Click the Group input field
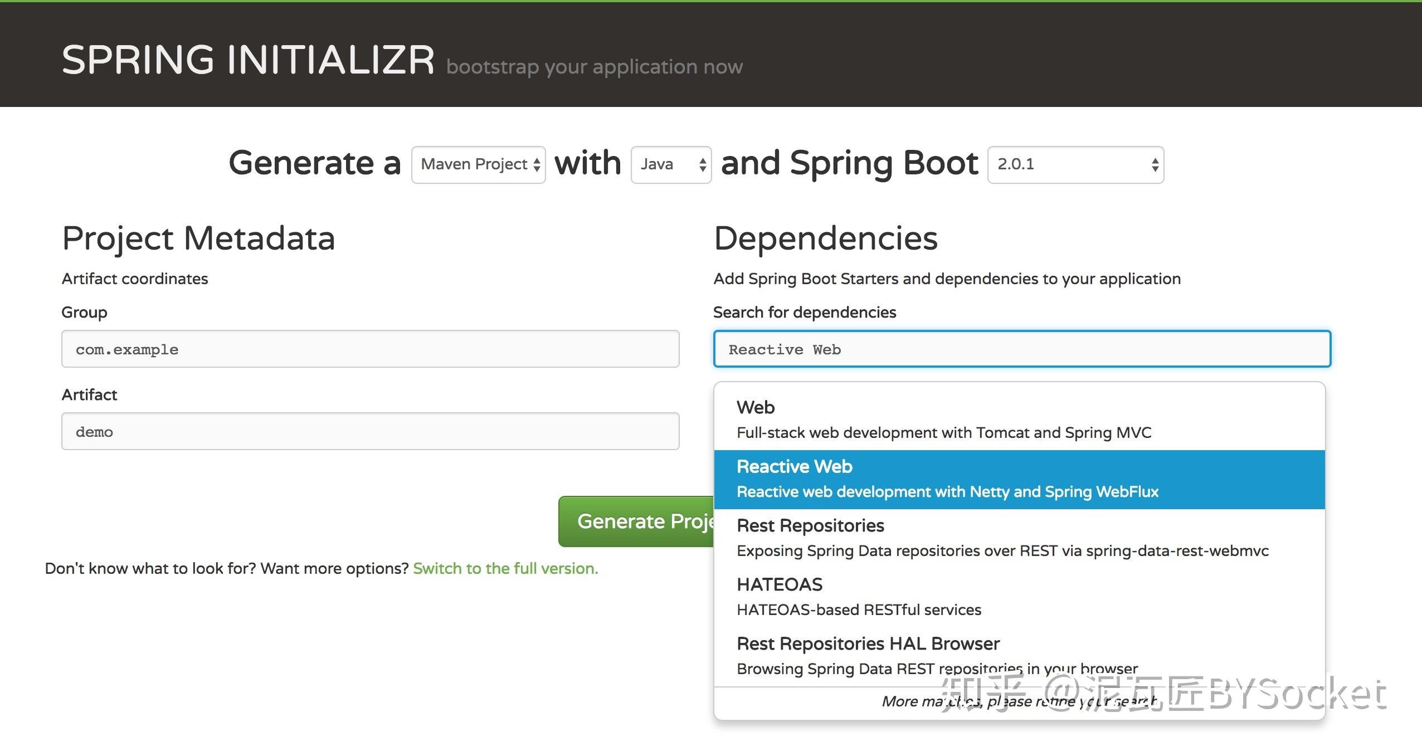The image size is (1422, 751). pyautogui.click(x=369, y=349)
